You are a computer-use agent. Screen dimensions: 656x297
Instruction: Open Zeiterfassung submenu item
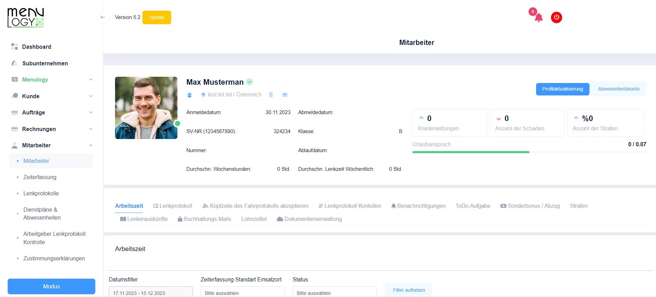pyautogui.click(x=40, y=177)
